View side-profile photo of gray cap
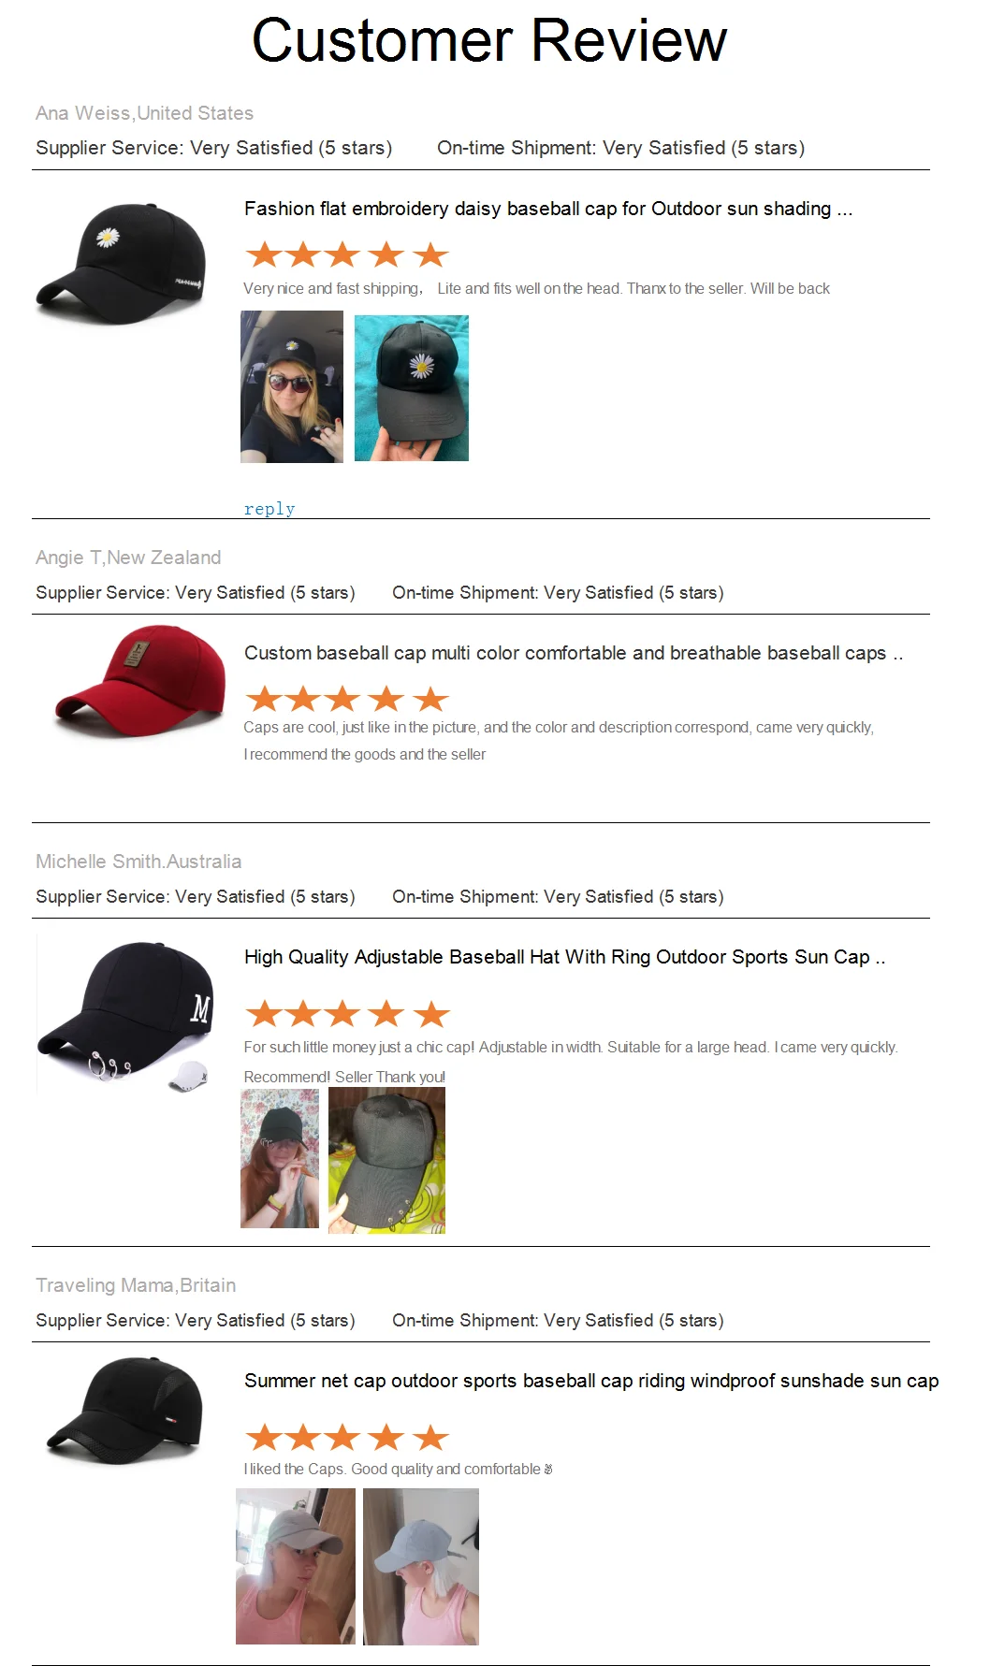 421,1566
